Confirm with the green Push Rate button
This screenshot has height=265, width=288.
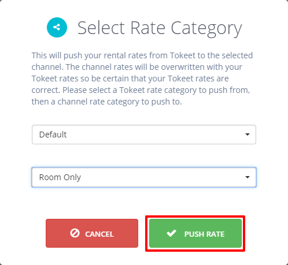tap(195, 233)
